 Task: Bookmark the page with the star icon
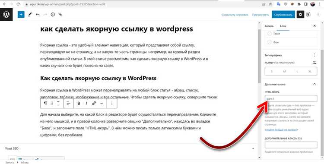pyautogui.click(x=270, y=4)
